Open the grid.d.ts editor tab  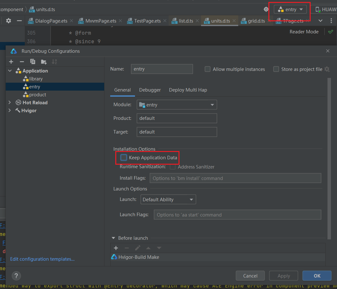point(256,21)
